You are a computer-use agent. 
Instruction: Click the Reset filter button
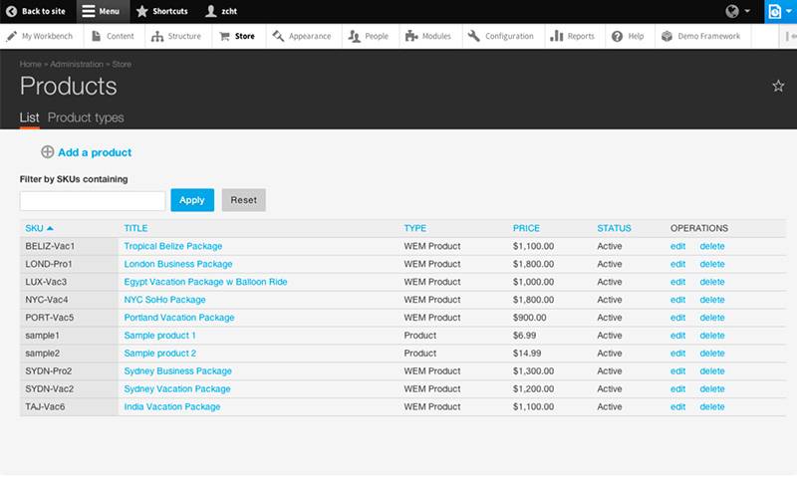(x=243, y=200)
